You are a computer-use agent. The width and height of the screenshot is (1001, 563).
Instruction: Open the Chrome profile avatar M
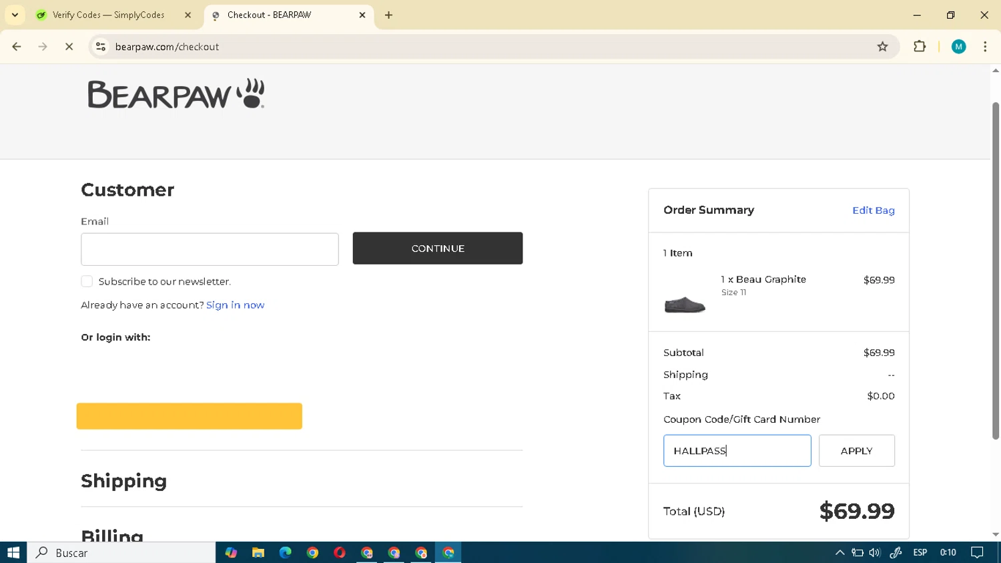(958, 47)
